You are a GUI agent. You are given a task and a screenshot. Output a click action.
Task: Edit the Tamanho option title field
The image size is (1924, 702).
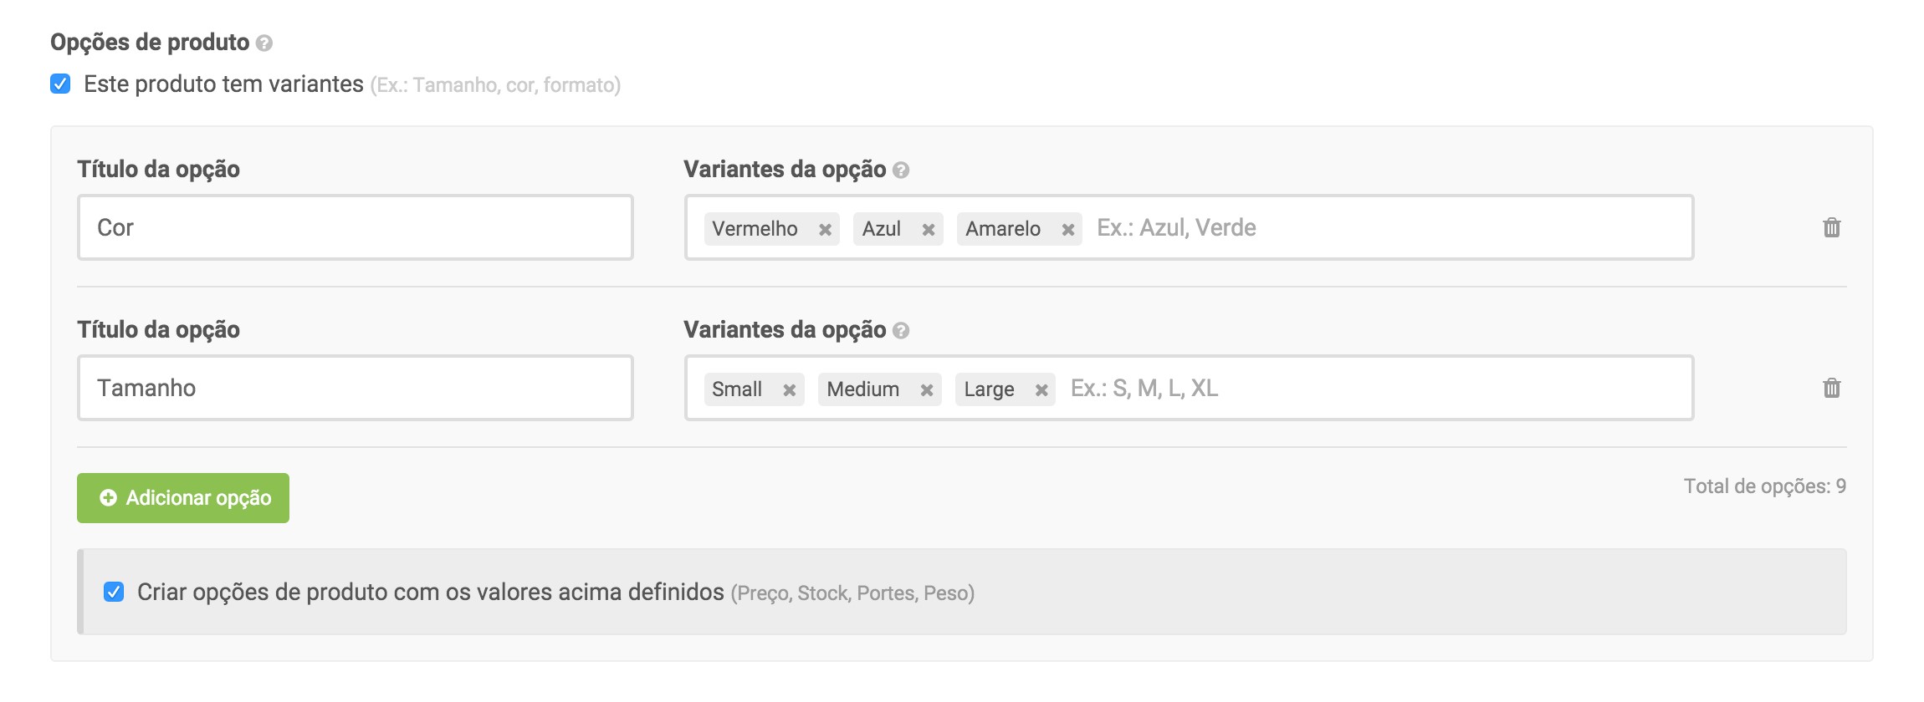coord(355,388)
